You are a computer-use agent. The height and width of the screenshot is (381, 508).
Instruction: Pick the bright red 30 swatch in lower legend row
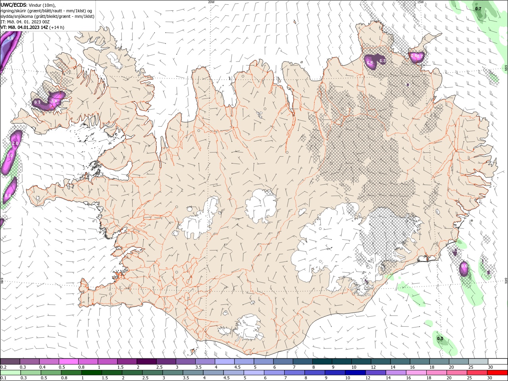pyautogui.click(x=497, y=373)
